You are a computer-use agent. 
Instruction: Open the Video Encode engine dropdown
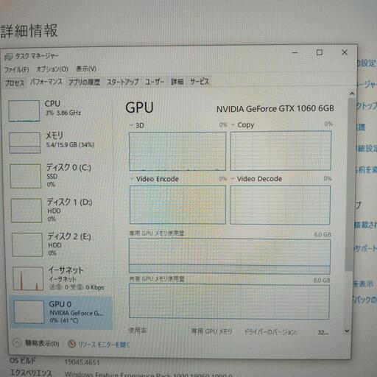[132, 179]
